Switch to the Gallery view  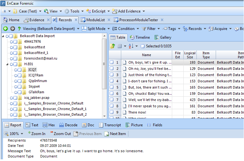(163, 37)
